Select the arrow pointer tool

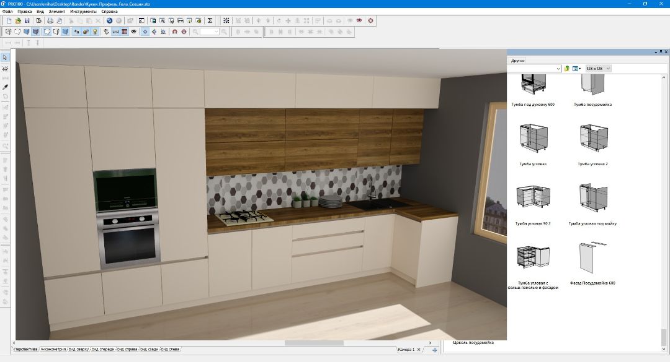[x=6, y=58]
